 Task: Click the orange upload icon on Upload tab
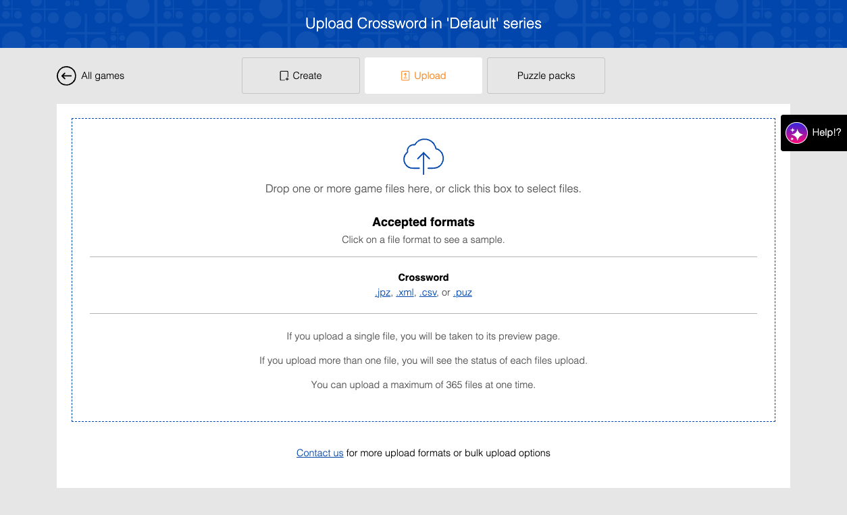pyautogui.click(x=404, y=75)
